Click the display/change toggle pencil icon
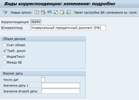This screenshot has width=139, height=100. click(5, 12)
